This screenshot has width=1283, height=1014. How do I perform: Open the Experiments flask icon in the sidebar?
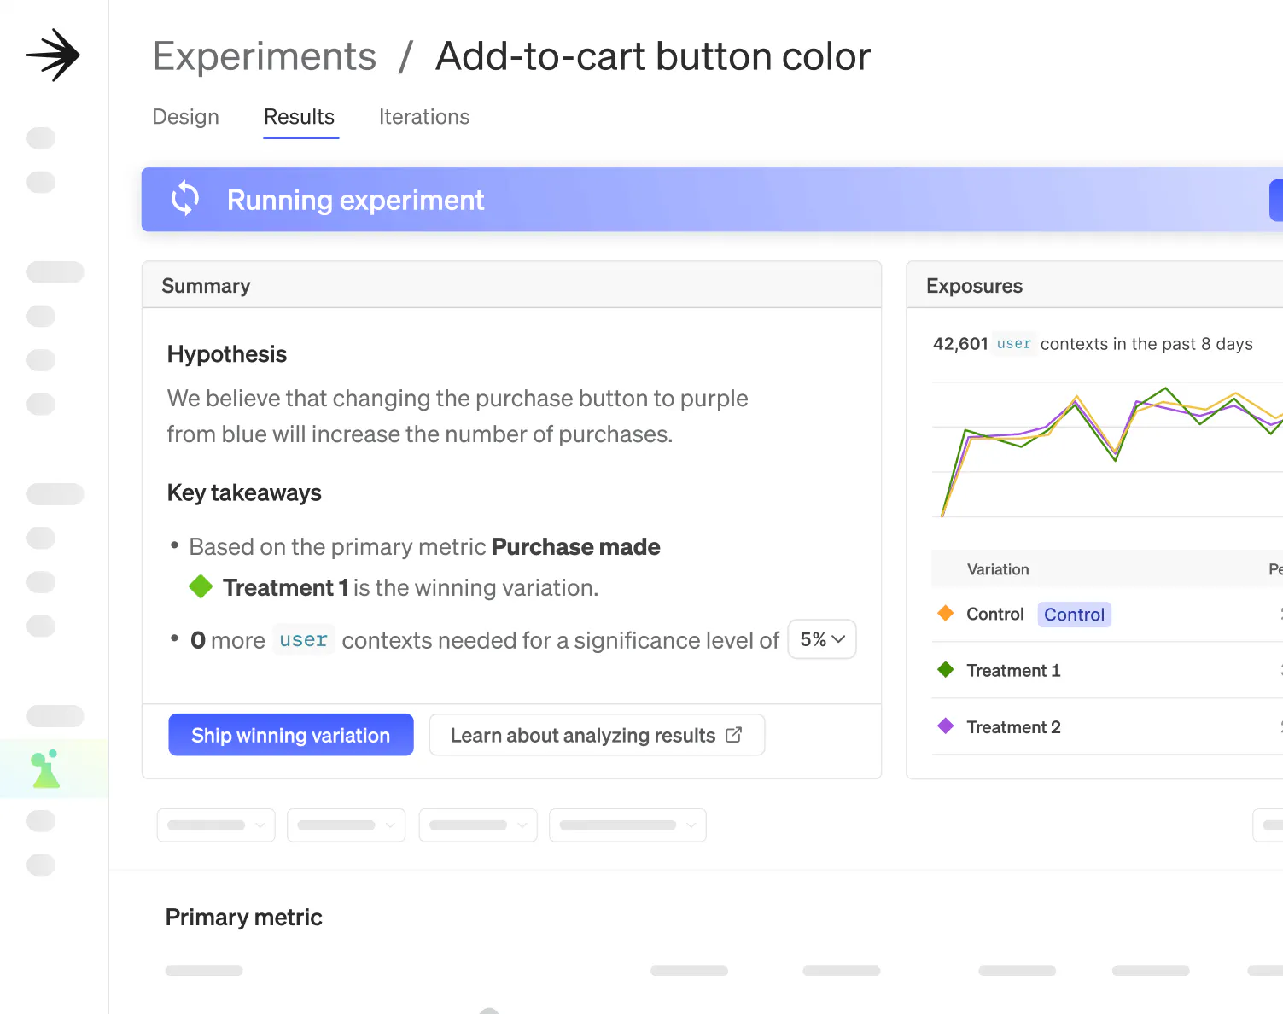click(x=46, y=769)
